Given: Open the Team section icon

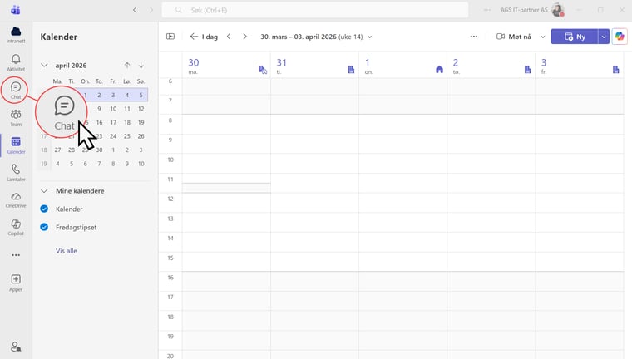Looking at the screenshot, I should [x=15, y=117].
